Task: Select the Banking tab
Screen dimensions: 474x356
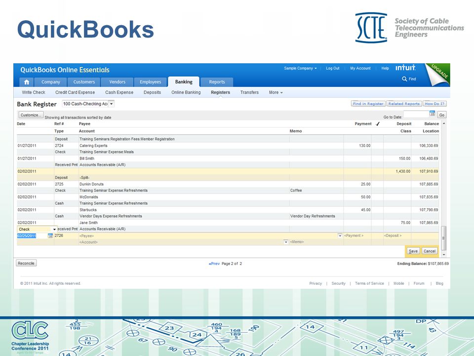Action: coord(184,82)
